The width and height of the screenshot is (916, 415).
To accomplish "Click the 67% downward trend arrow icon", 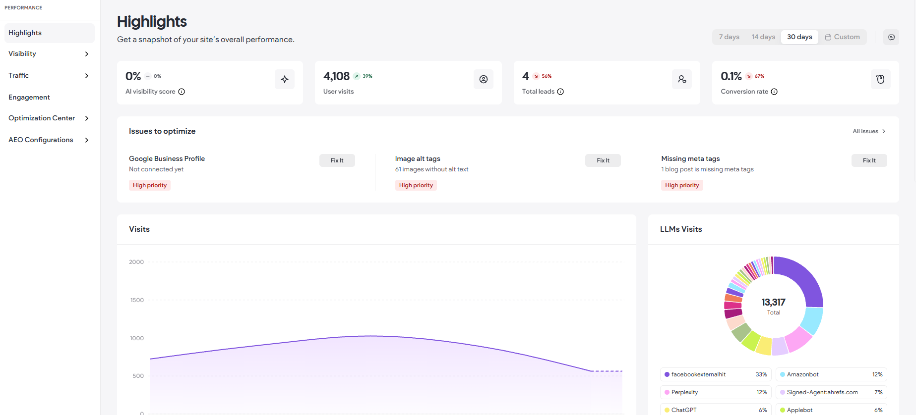I will coord(749,76).
